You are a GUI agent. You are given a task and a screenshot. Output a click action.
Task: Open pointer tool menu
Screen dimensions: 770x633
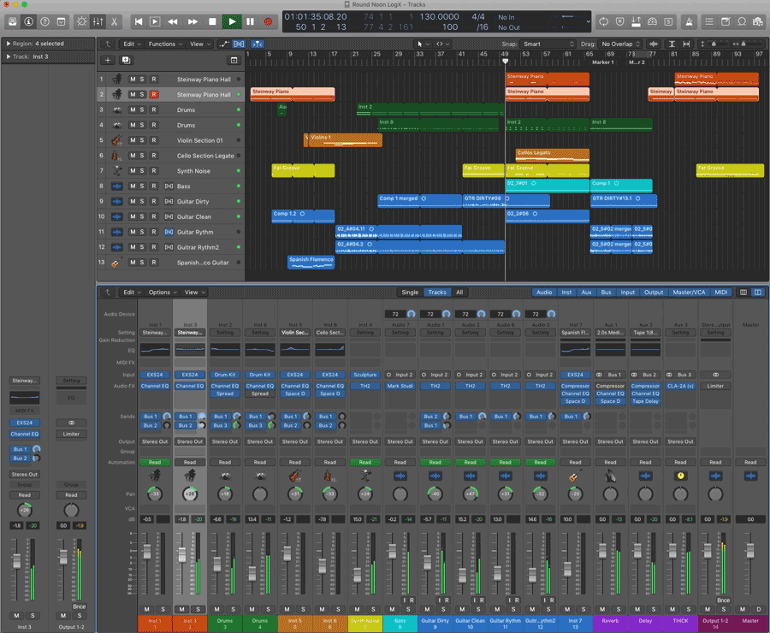click(421, 44)
